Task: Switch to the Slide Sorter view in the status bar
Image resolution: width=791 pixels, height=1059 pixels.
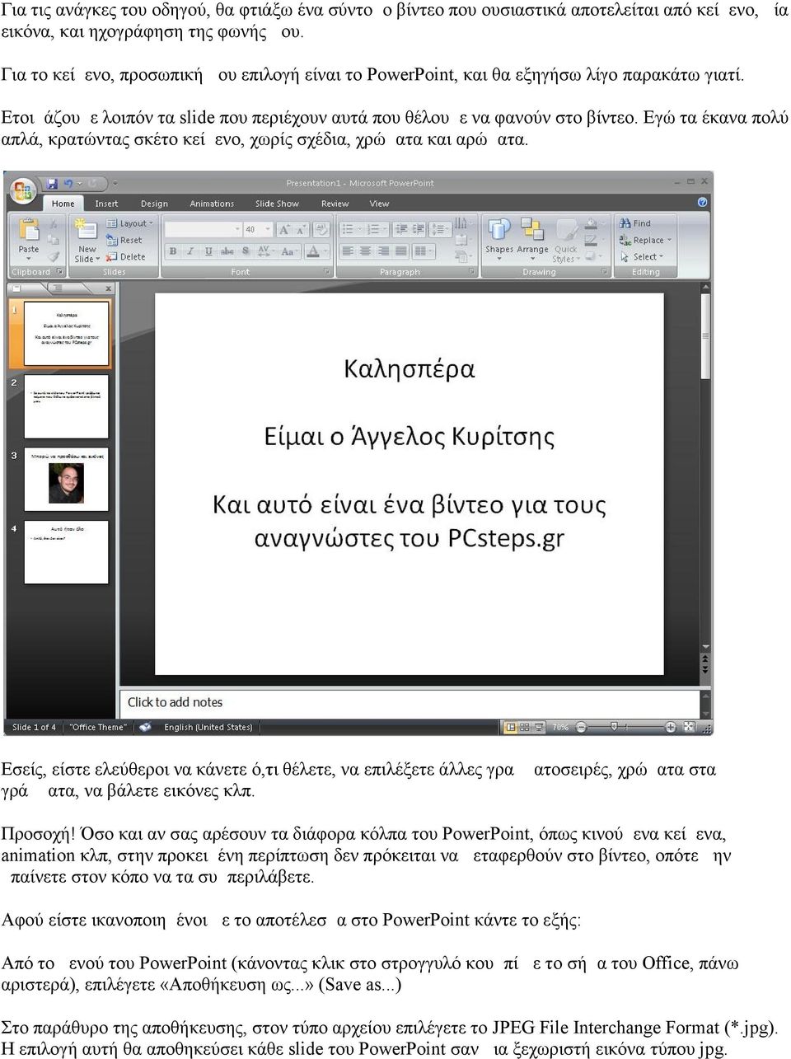Action: coord(525,728)
